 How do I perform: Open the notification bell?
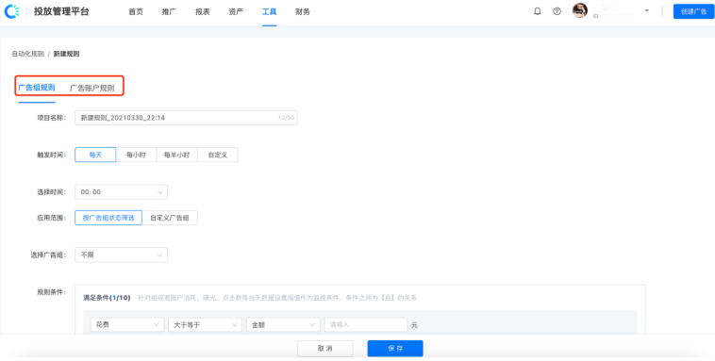pos(537,11)
